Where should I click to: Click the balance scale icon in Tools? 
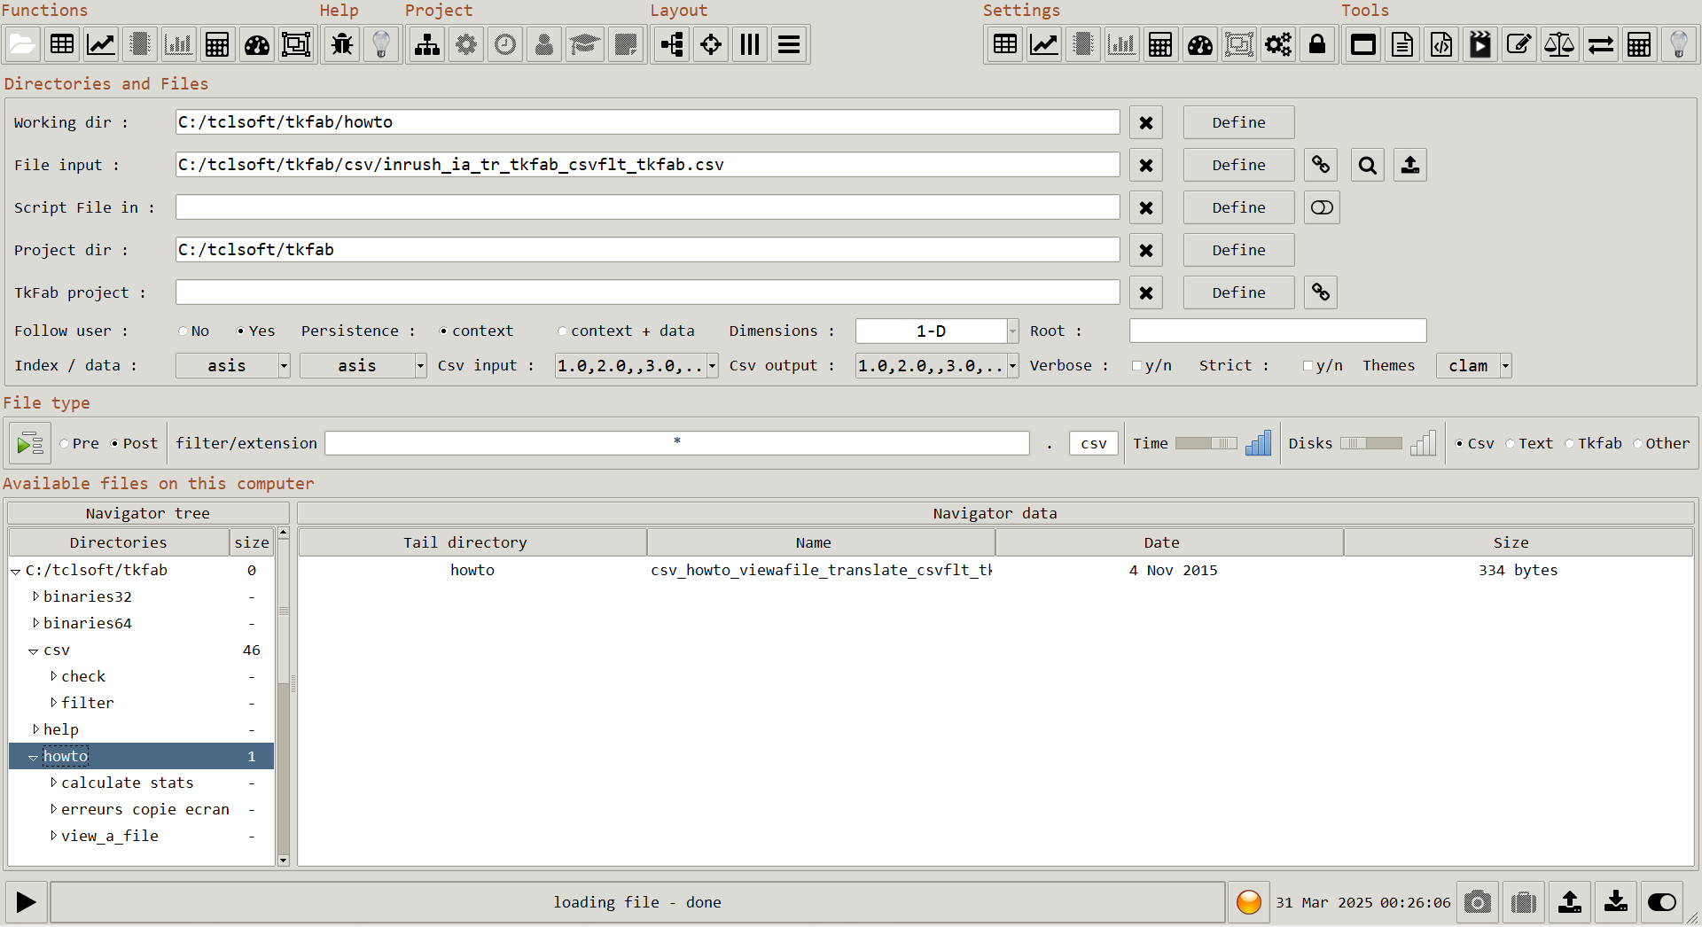point(1558,44)
